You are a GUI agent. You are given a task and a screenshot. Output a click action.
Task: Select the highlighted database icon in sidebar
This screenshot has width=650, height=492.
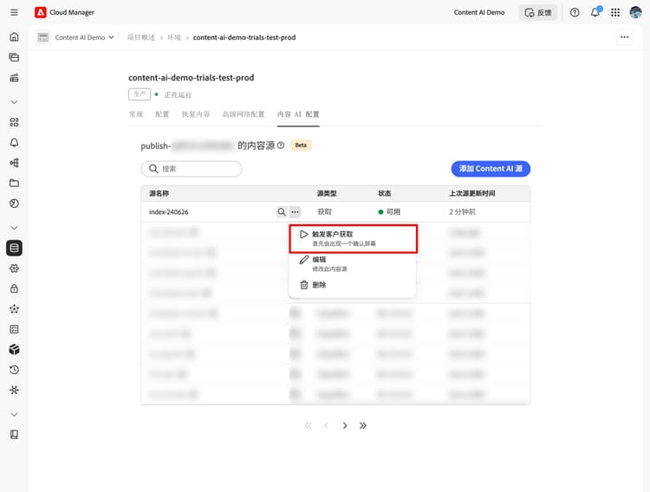pos(14,248)
